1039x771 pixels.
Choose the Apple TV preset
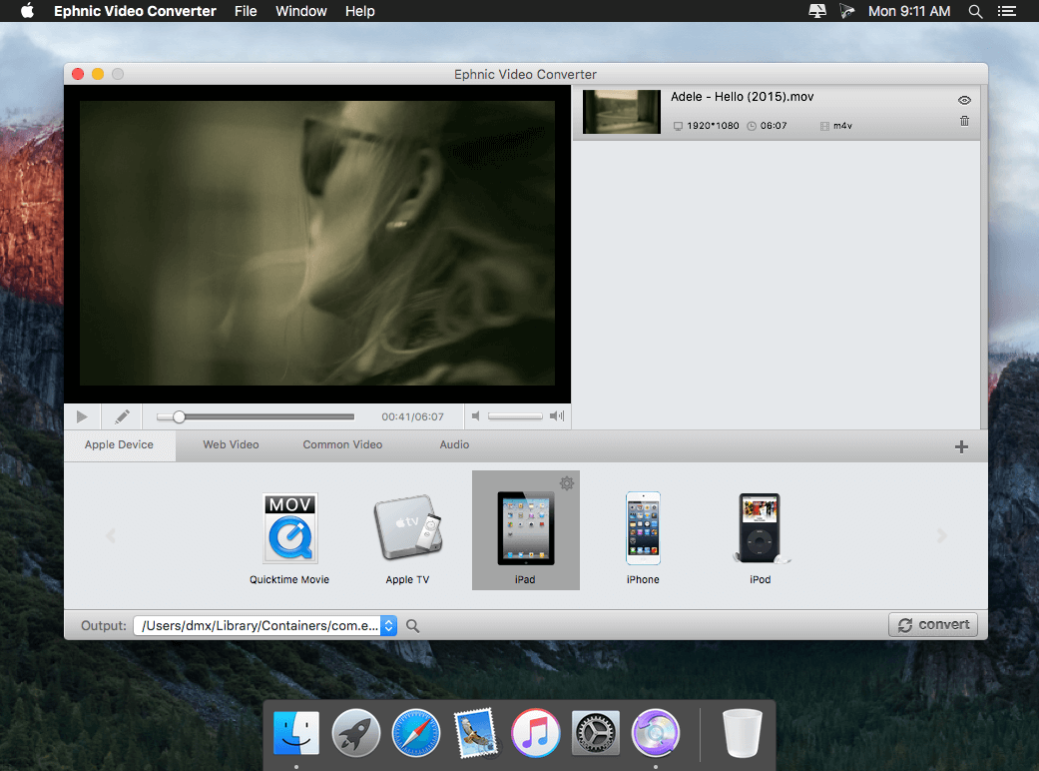pos(407,539)
